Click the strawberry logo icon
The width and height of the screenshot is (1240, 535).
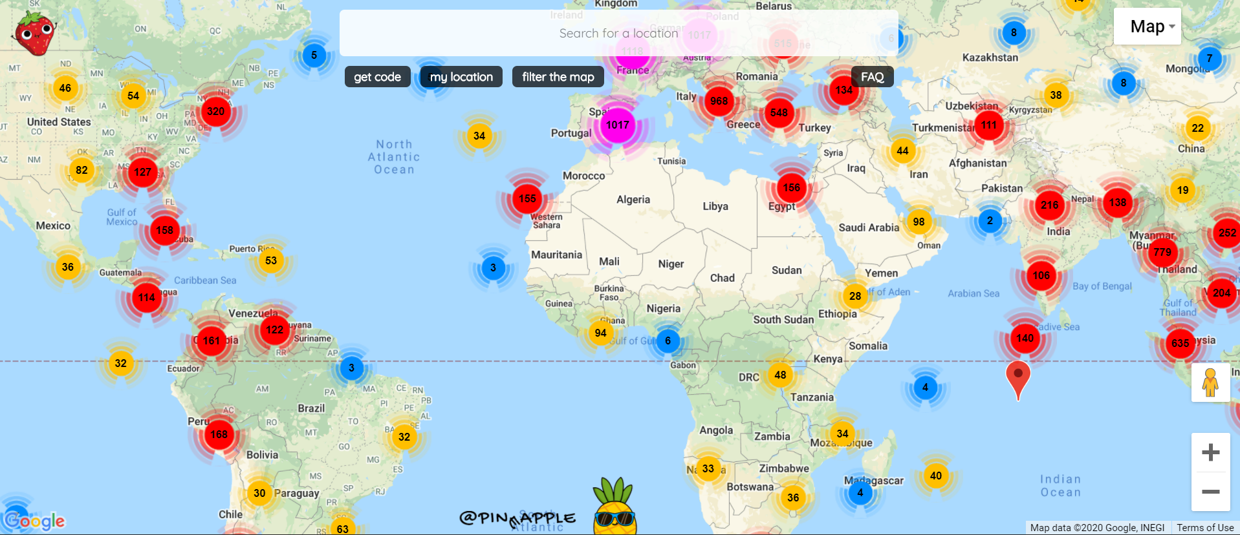[35, 33]
